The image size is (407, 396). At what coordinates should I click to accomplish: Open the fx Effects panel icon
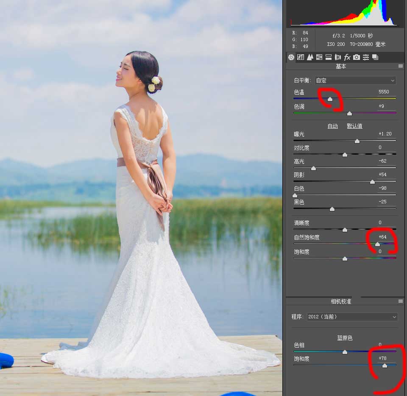coord(347,57)
